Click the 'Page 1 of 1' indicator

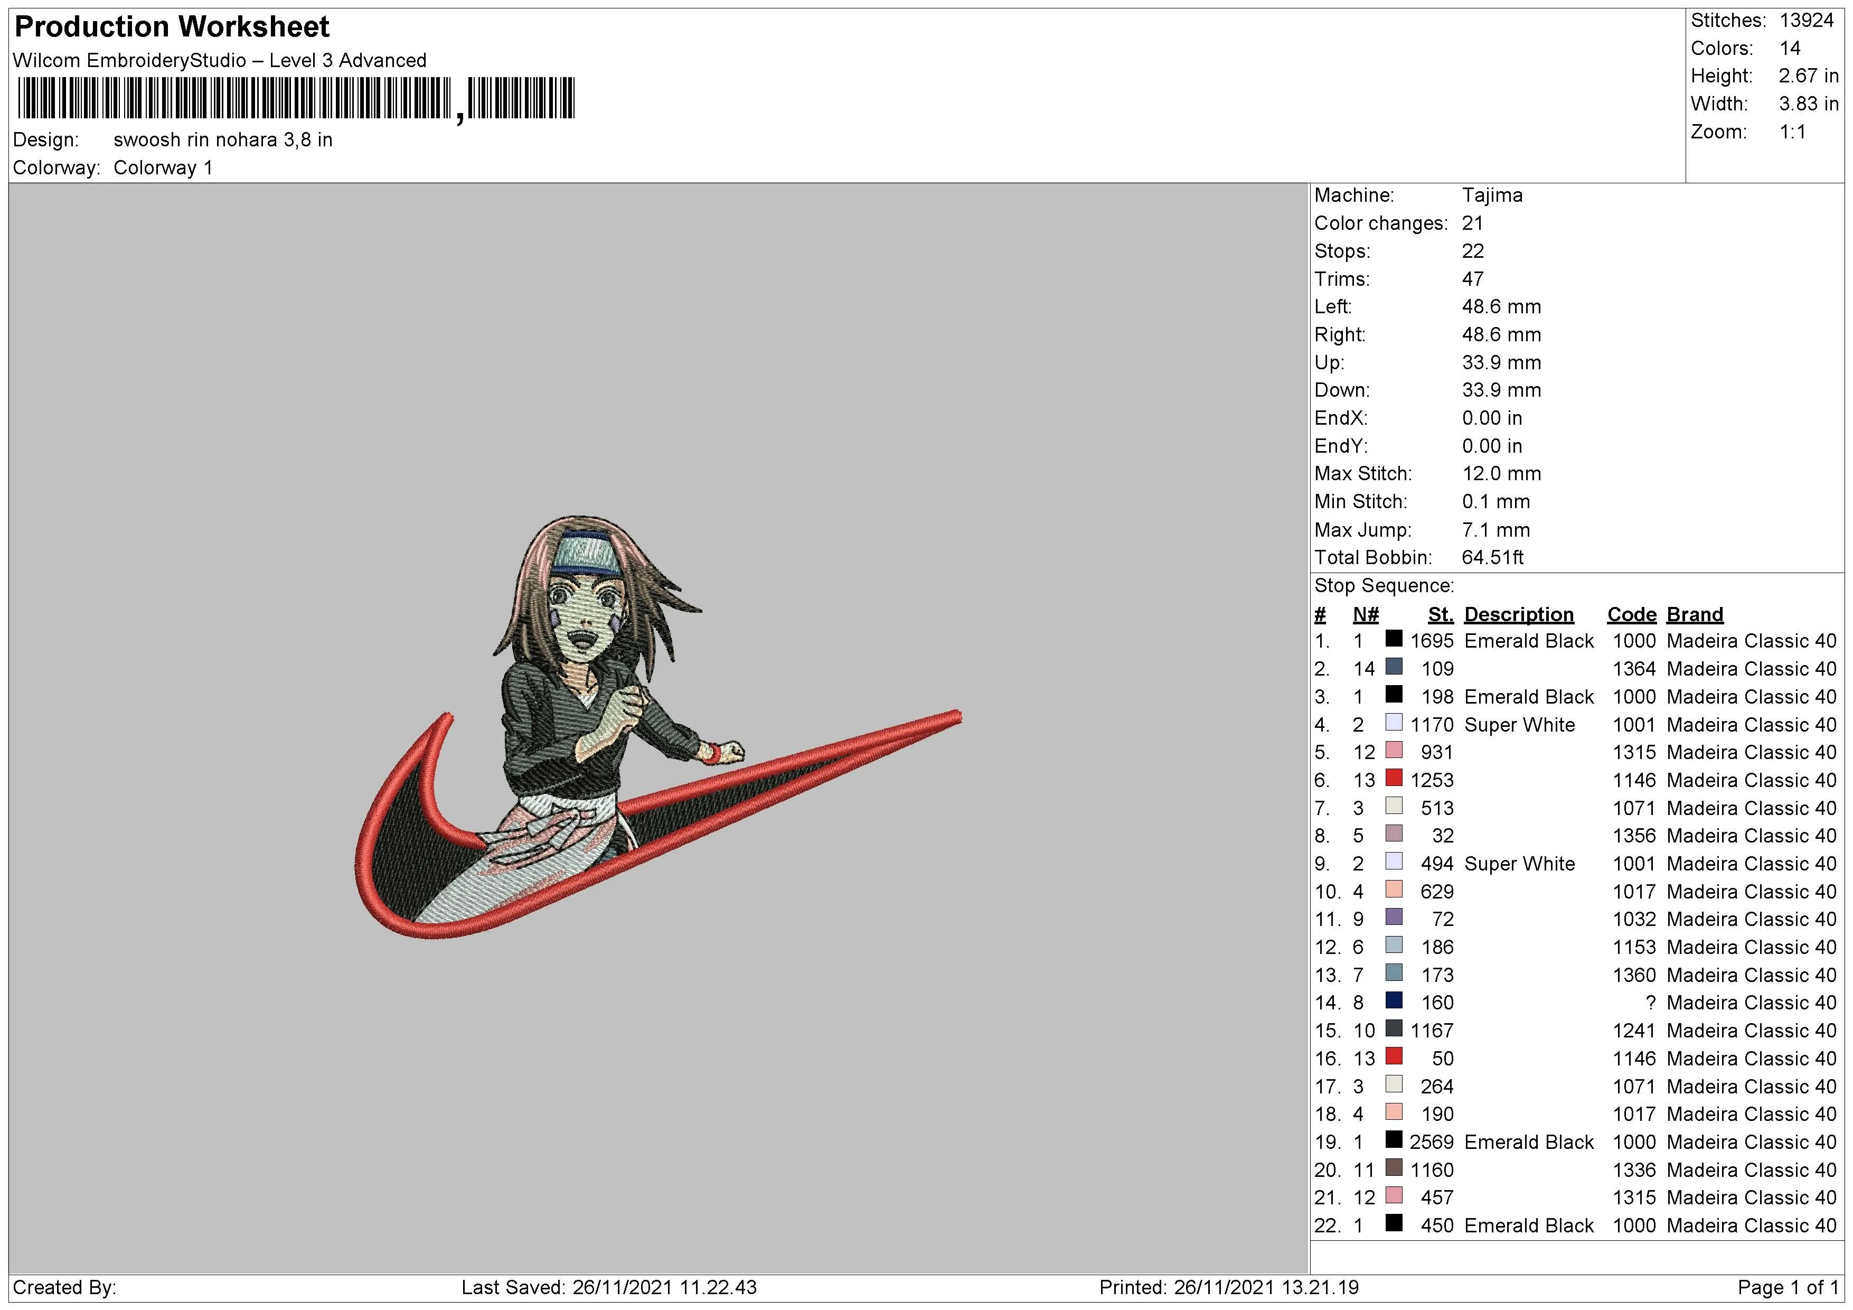tap(1788, 1287)
